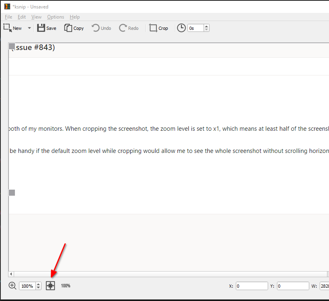Click the fit-to-window zoom icon
The height and width of the screenshot is (301, 329).
50,286
